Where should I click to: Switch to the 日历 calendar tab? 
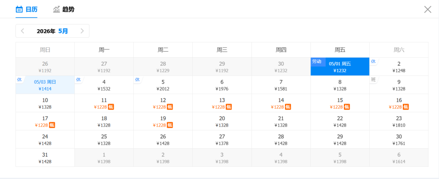coord(26,9)
